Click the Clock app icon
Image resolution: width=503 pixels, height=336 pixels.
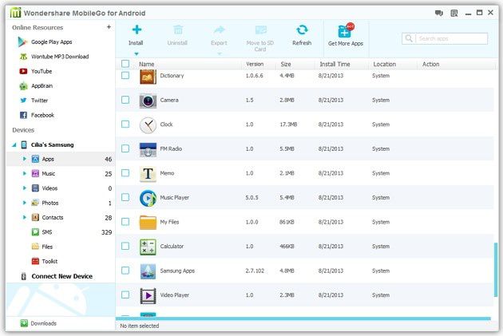pos(148,125)
